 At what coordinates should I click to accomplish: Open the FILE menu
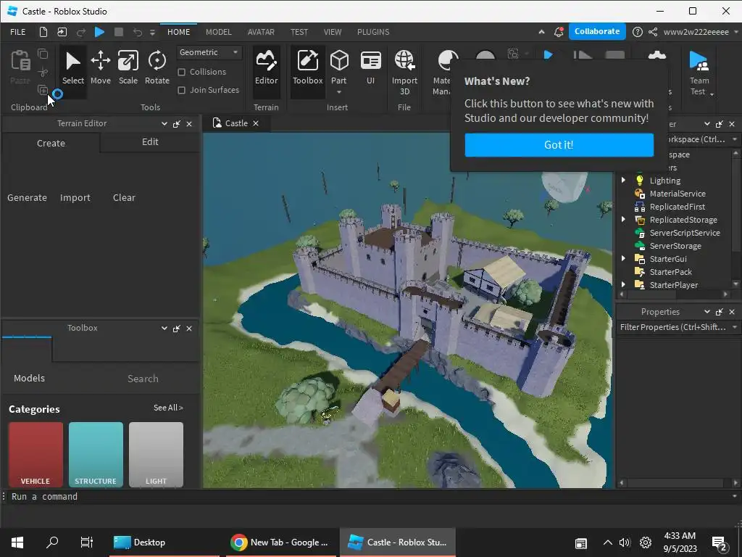click(x=18, y=32)
